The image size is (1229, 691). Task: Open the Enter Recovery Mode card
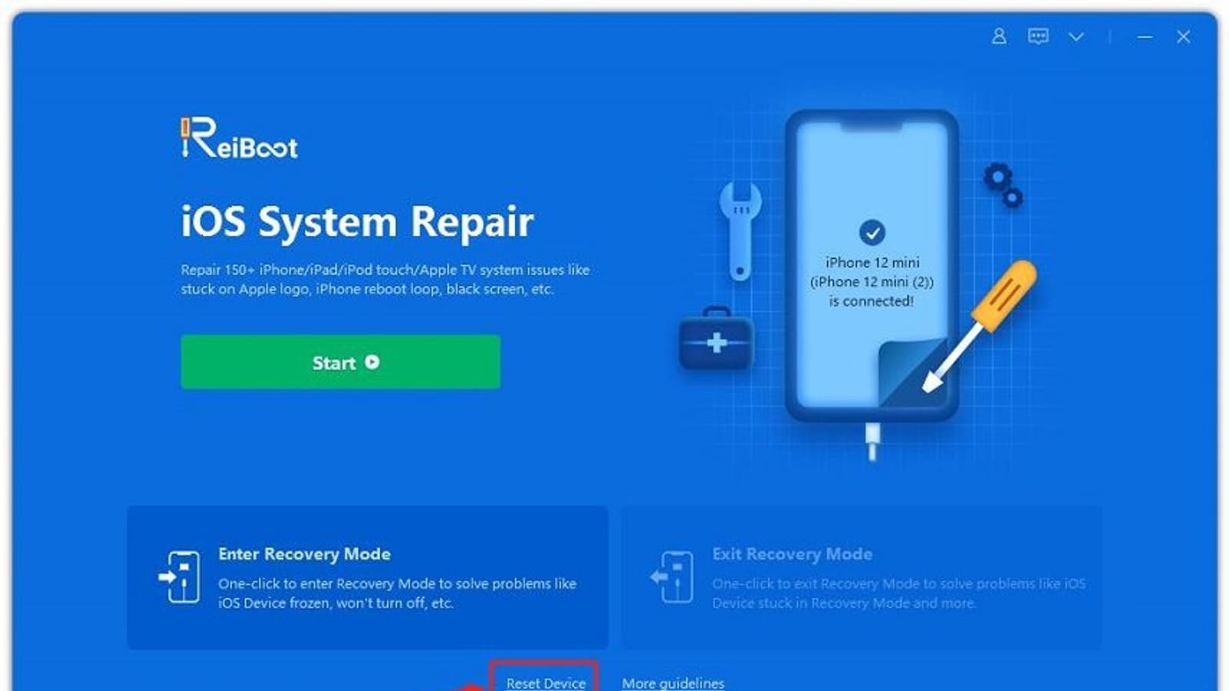(368, 577)
